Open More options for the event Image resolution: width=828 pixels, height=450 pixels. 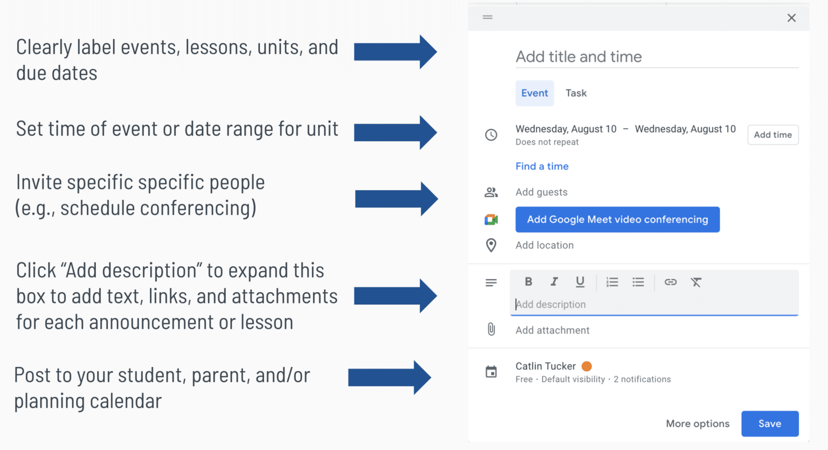coord(698,424)
